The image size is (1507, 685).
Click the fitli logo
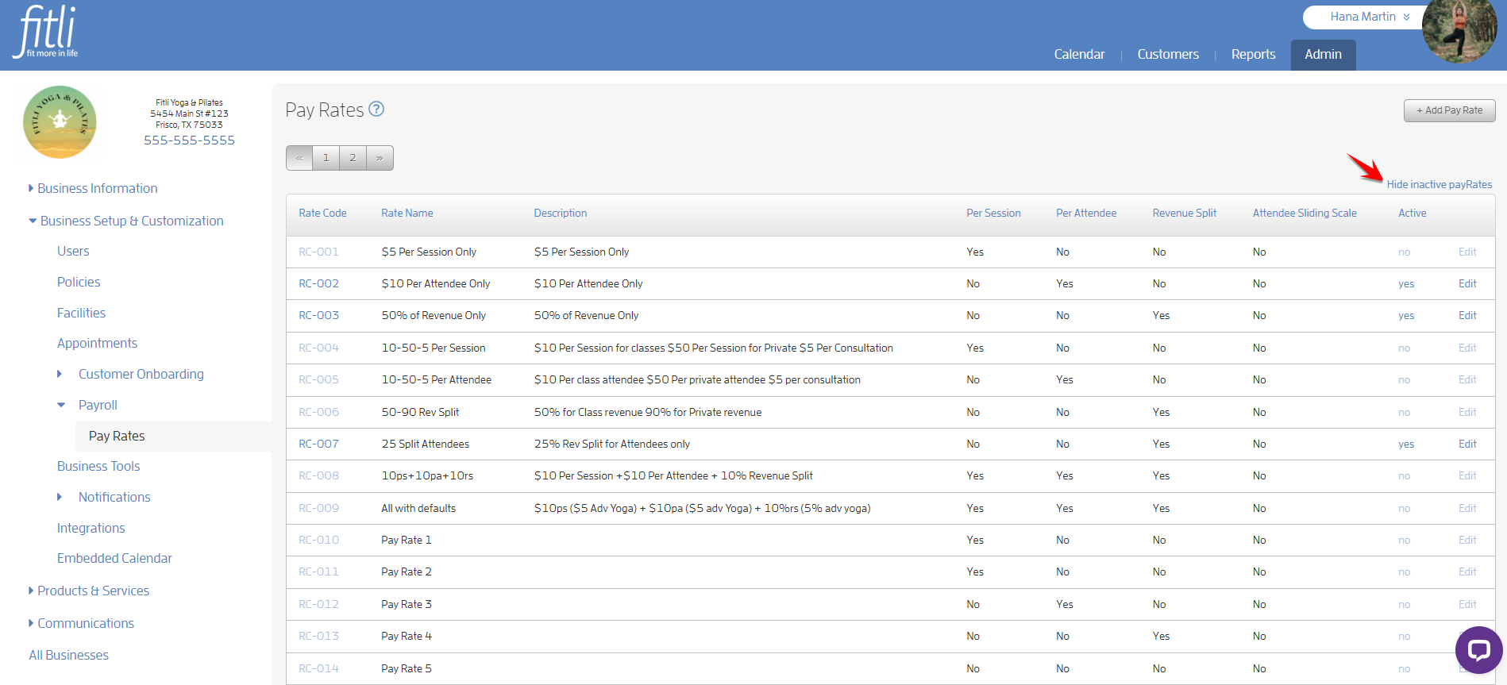[x=46, y=32]
